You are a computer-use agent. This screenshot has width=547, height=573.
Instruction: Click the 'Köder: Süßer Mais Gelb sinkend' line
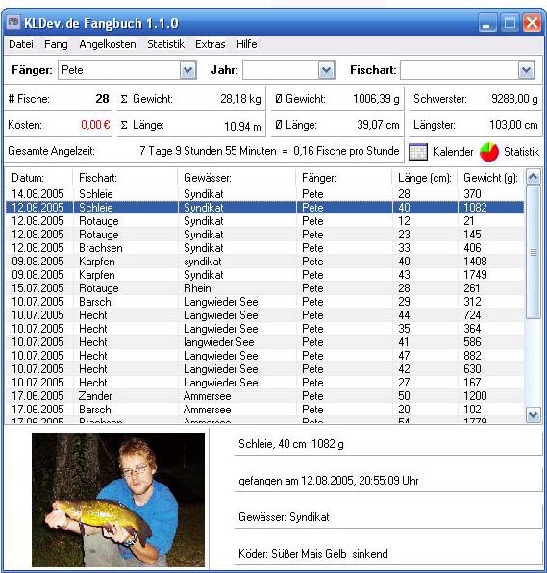312,554
